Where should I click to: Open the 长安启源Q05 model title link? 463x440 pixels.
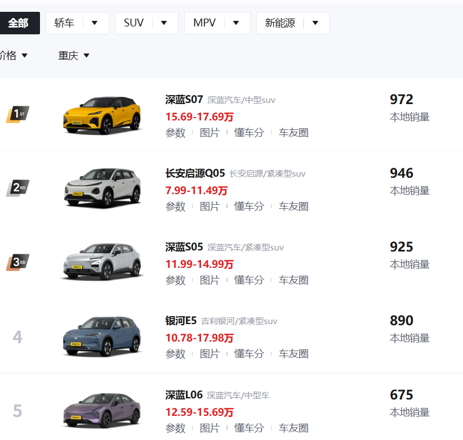(195, 173)
